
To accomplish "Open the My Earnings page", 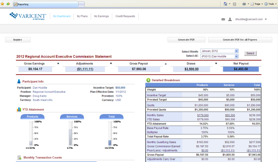I will 101,16.
